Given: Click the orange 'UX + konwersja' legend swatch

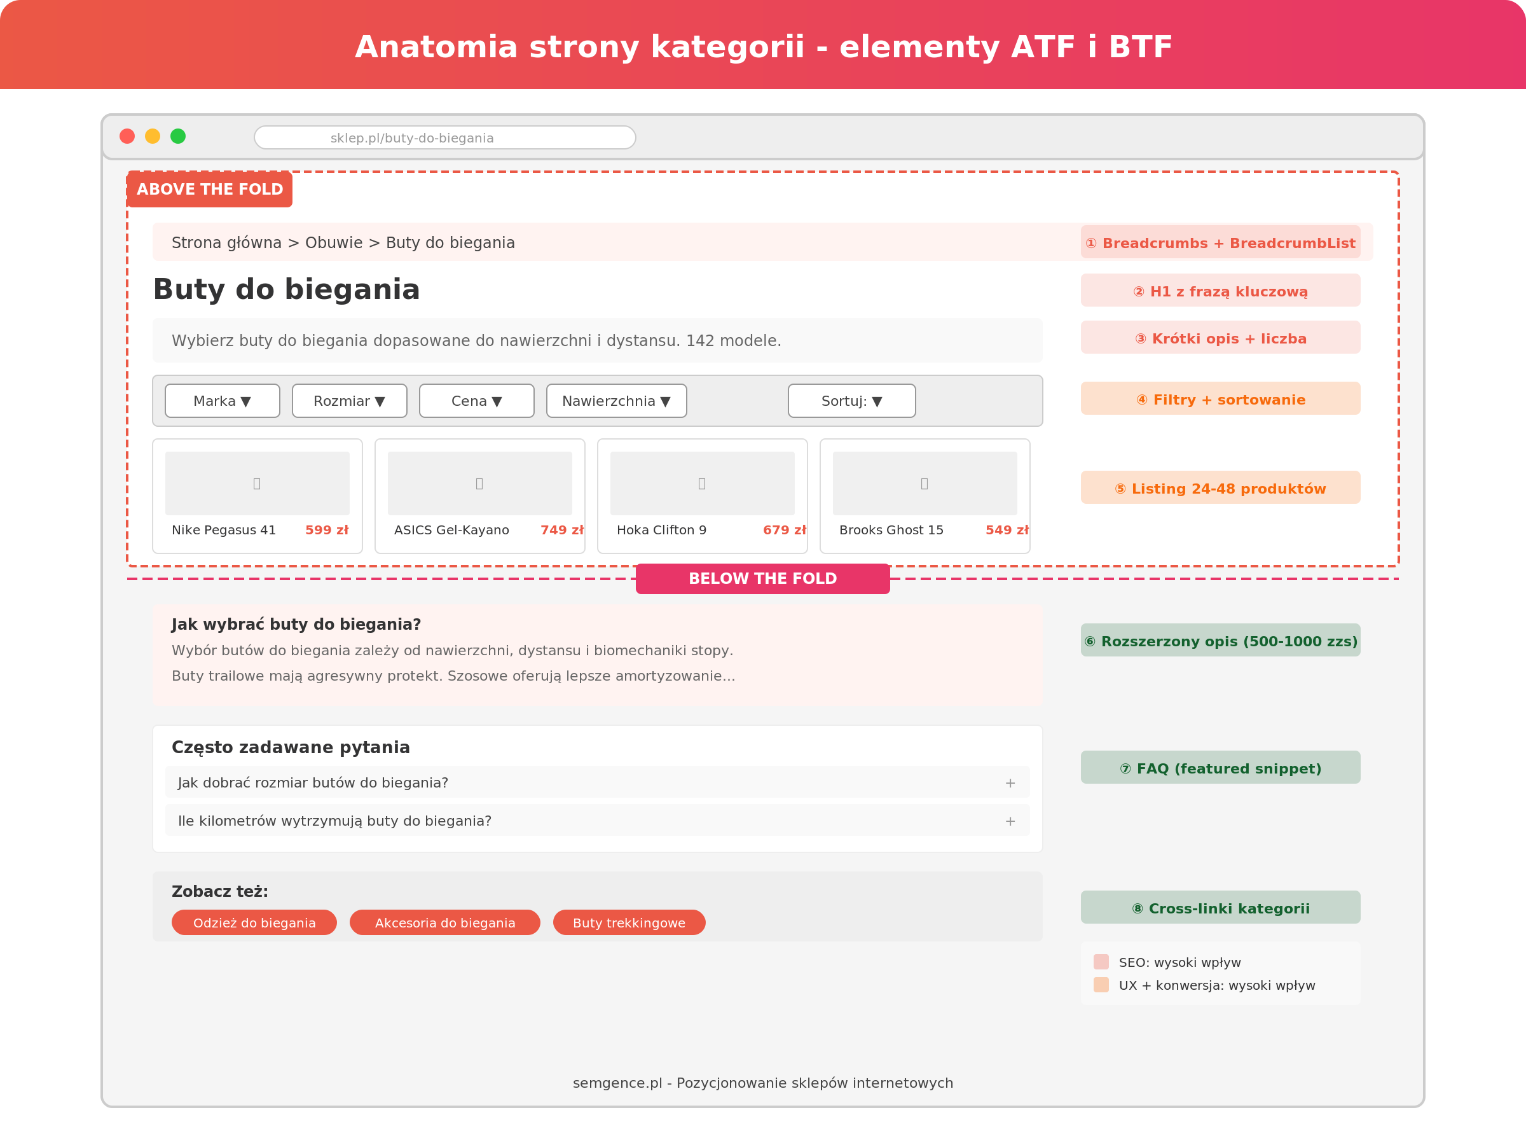Looking at the screenshot, I should [1101, 985].
